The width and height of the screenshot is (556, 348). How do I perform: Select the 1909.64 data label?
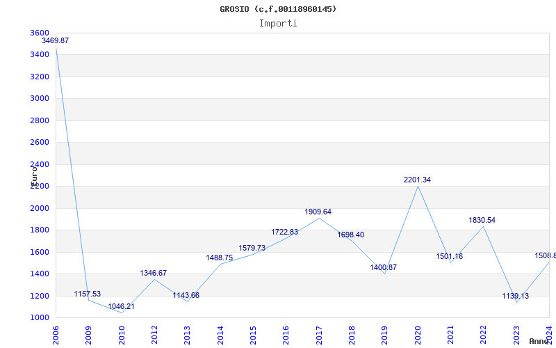tap(318, 212)
